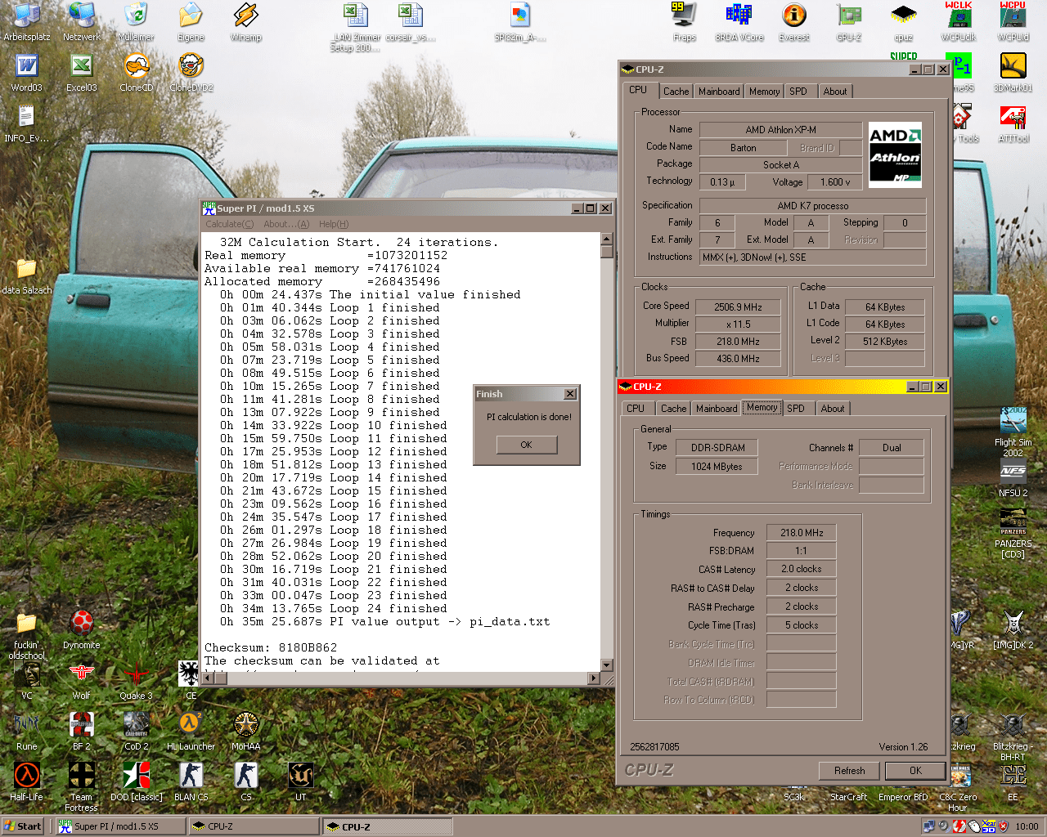Launch the MoHAA desktop icon
Image resolution: width=1047 pixels, height=837 pixels.
tap(245, 731)
